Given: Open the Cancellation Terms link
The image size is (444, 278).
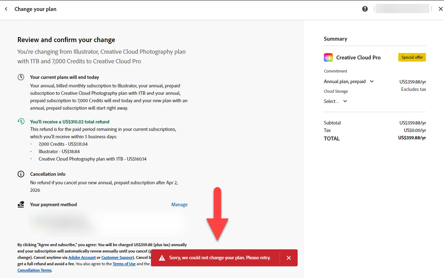Looking at the screenshot, I should click(x=34, y=270).
